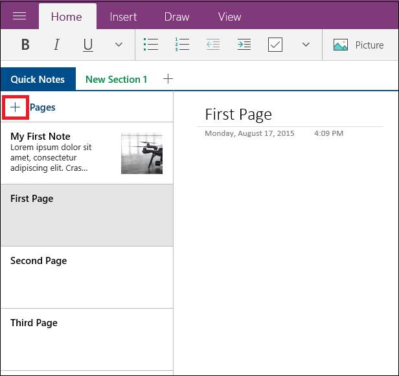Apply italic formatting

tap(56, 45)
